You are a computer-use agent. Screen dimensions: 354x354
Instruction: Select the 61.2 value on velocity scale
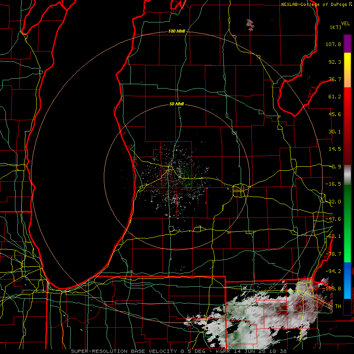point(335,97)
